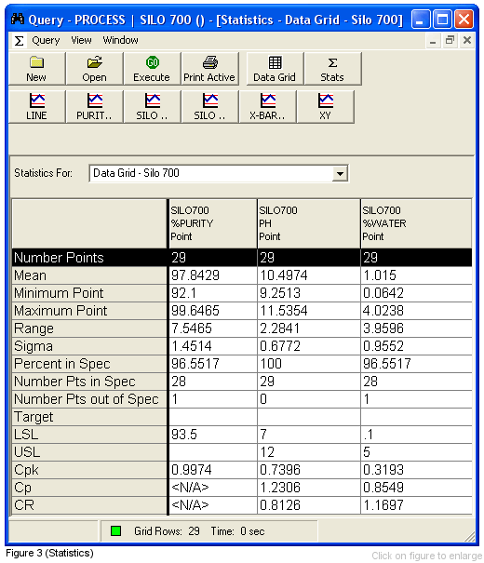Viewport: 484px width, 563px height.
Task: Select the Range row label
Action: [89, 328]
